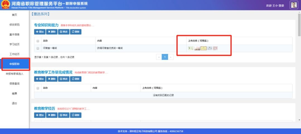Click the 教育教学工作量完成情况 heading
301x134 pixels.
point(53,72)
